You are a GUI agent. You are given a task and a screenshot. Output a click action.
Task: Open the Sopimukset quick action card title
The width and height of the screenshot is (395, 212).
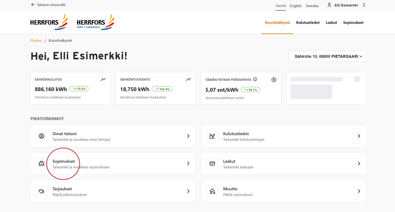tap(63, 161)
